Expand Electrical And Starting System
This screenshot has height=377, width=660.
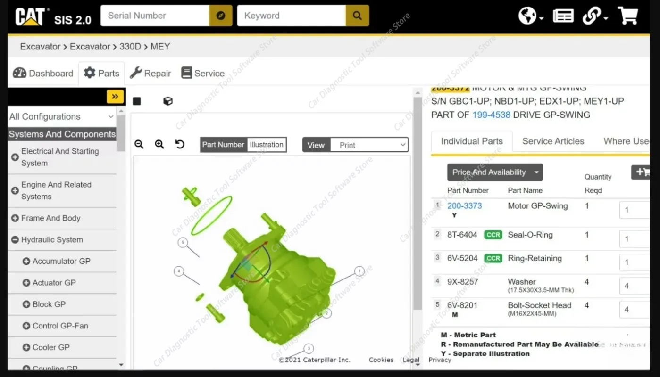pos(15,157)
